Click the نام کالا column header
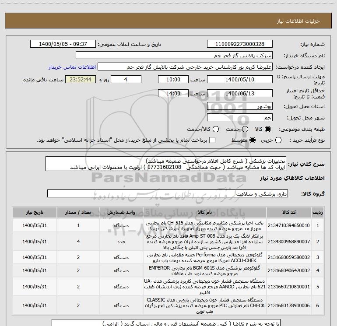 (205, 213)
